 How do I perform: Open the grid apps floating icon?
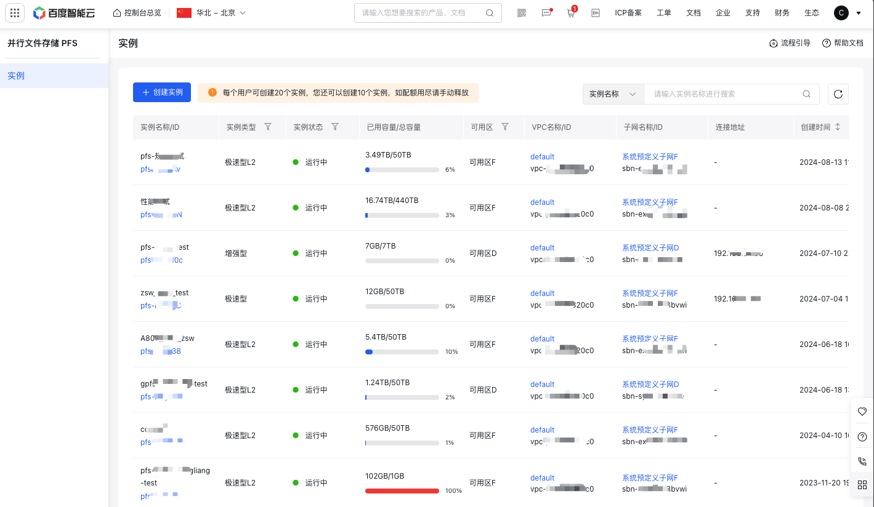[x=862, y=485]
